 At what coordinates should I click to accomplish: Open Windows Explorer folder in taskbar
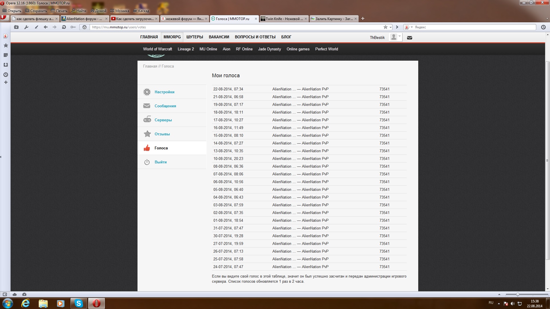pyautogui.click(x=43, y=303)
